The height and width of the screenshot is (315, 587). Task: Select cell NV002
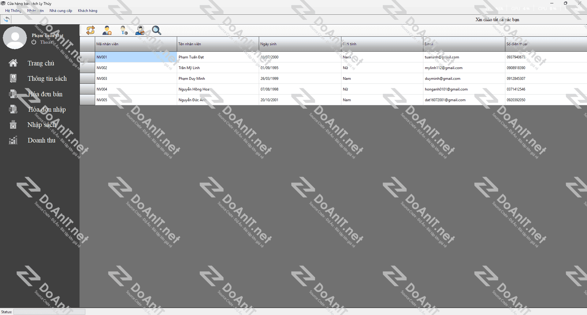tap(136, 68)
